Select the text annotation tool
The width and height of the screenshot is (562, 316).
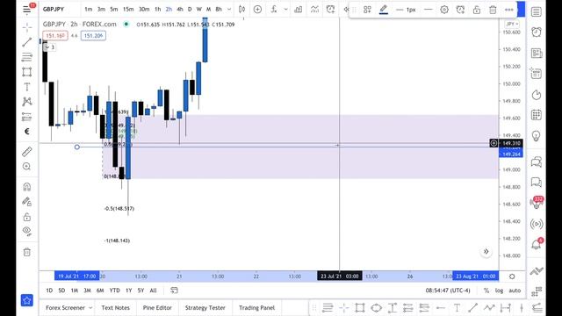pos(27,87)
